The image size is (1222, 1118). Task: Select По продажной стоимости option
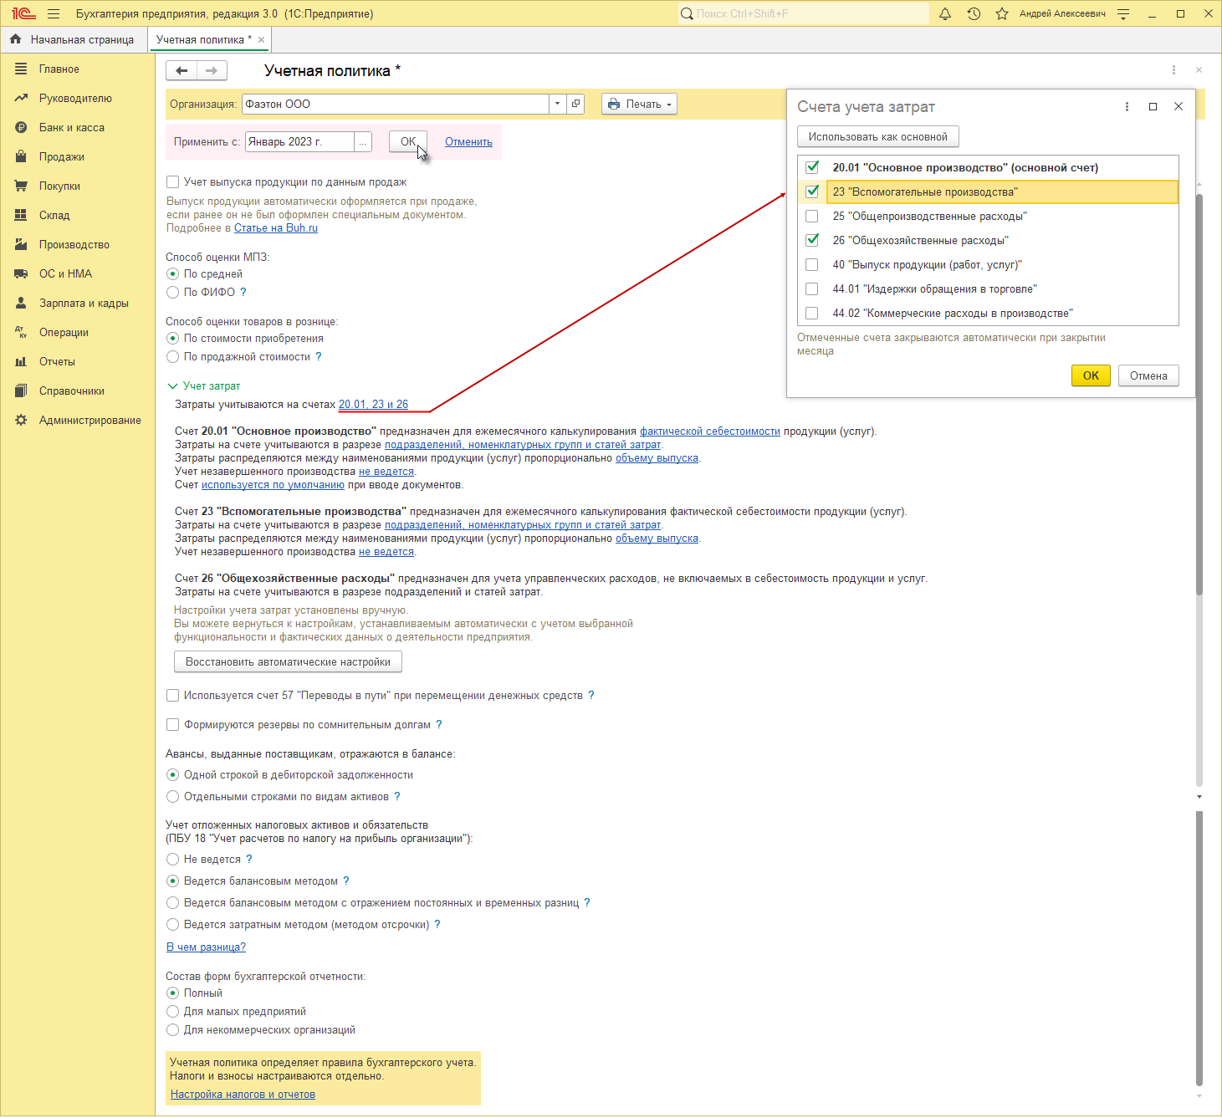[172, 356]
